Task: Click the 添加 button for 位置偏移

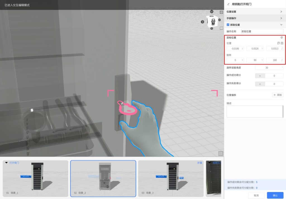Action: click(278, 95)
